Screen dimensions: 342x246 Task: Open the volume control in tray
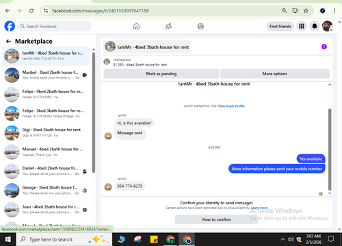pyautogui.click(x=291, y=239)
